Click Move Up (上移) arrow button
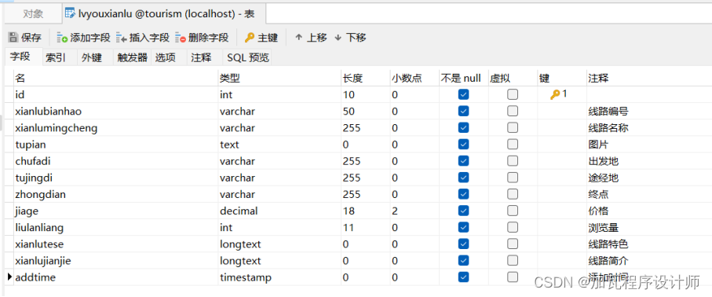 click(311, 37)
